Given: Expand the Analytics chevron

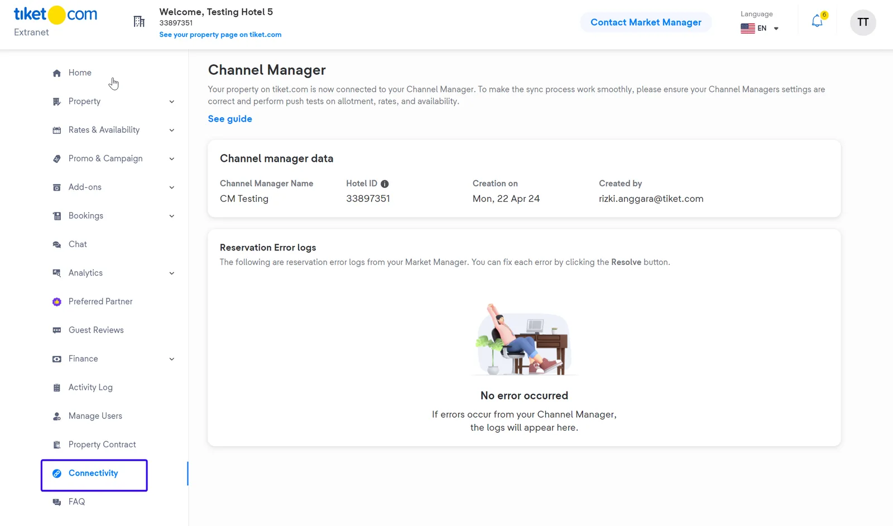Looking at the screenshot, I should 172,273.
